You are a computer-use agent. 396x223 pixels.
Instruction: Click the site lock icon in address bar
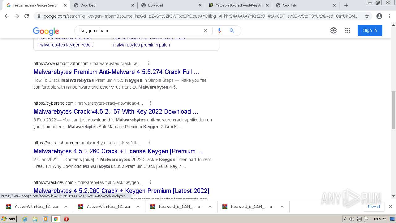pos(39,16)
